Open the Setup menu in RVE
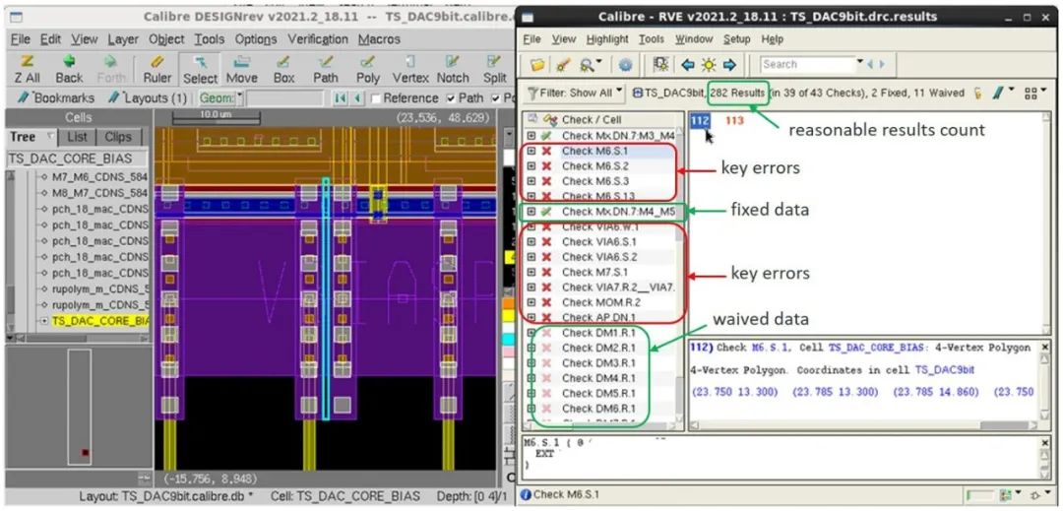Screen dimensions: 1063x511 [x=736, y=39]
